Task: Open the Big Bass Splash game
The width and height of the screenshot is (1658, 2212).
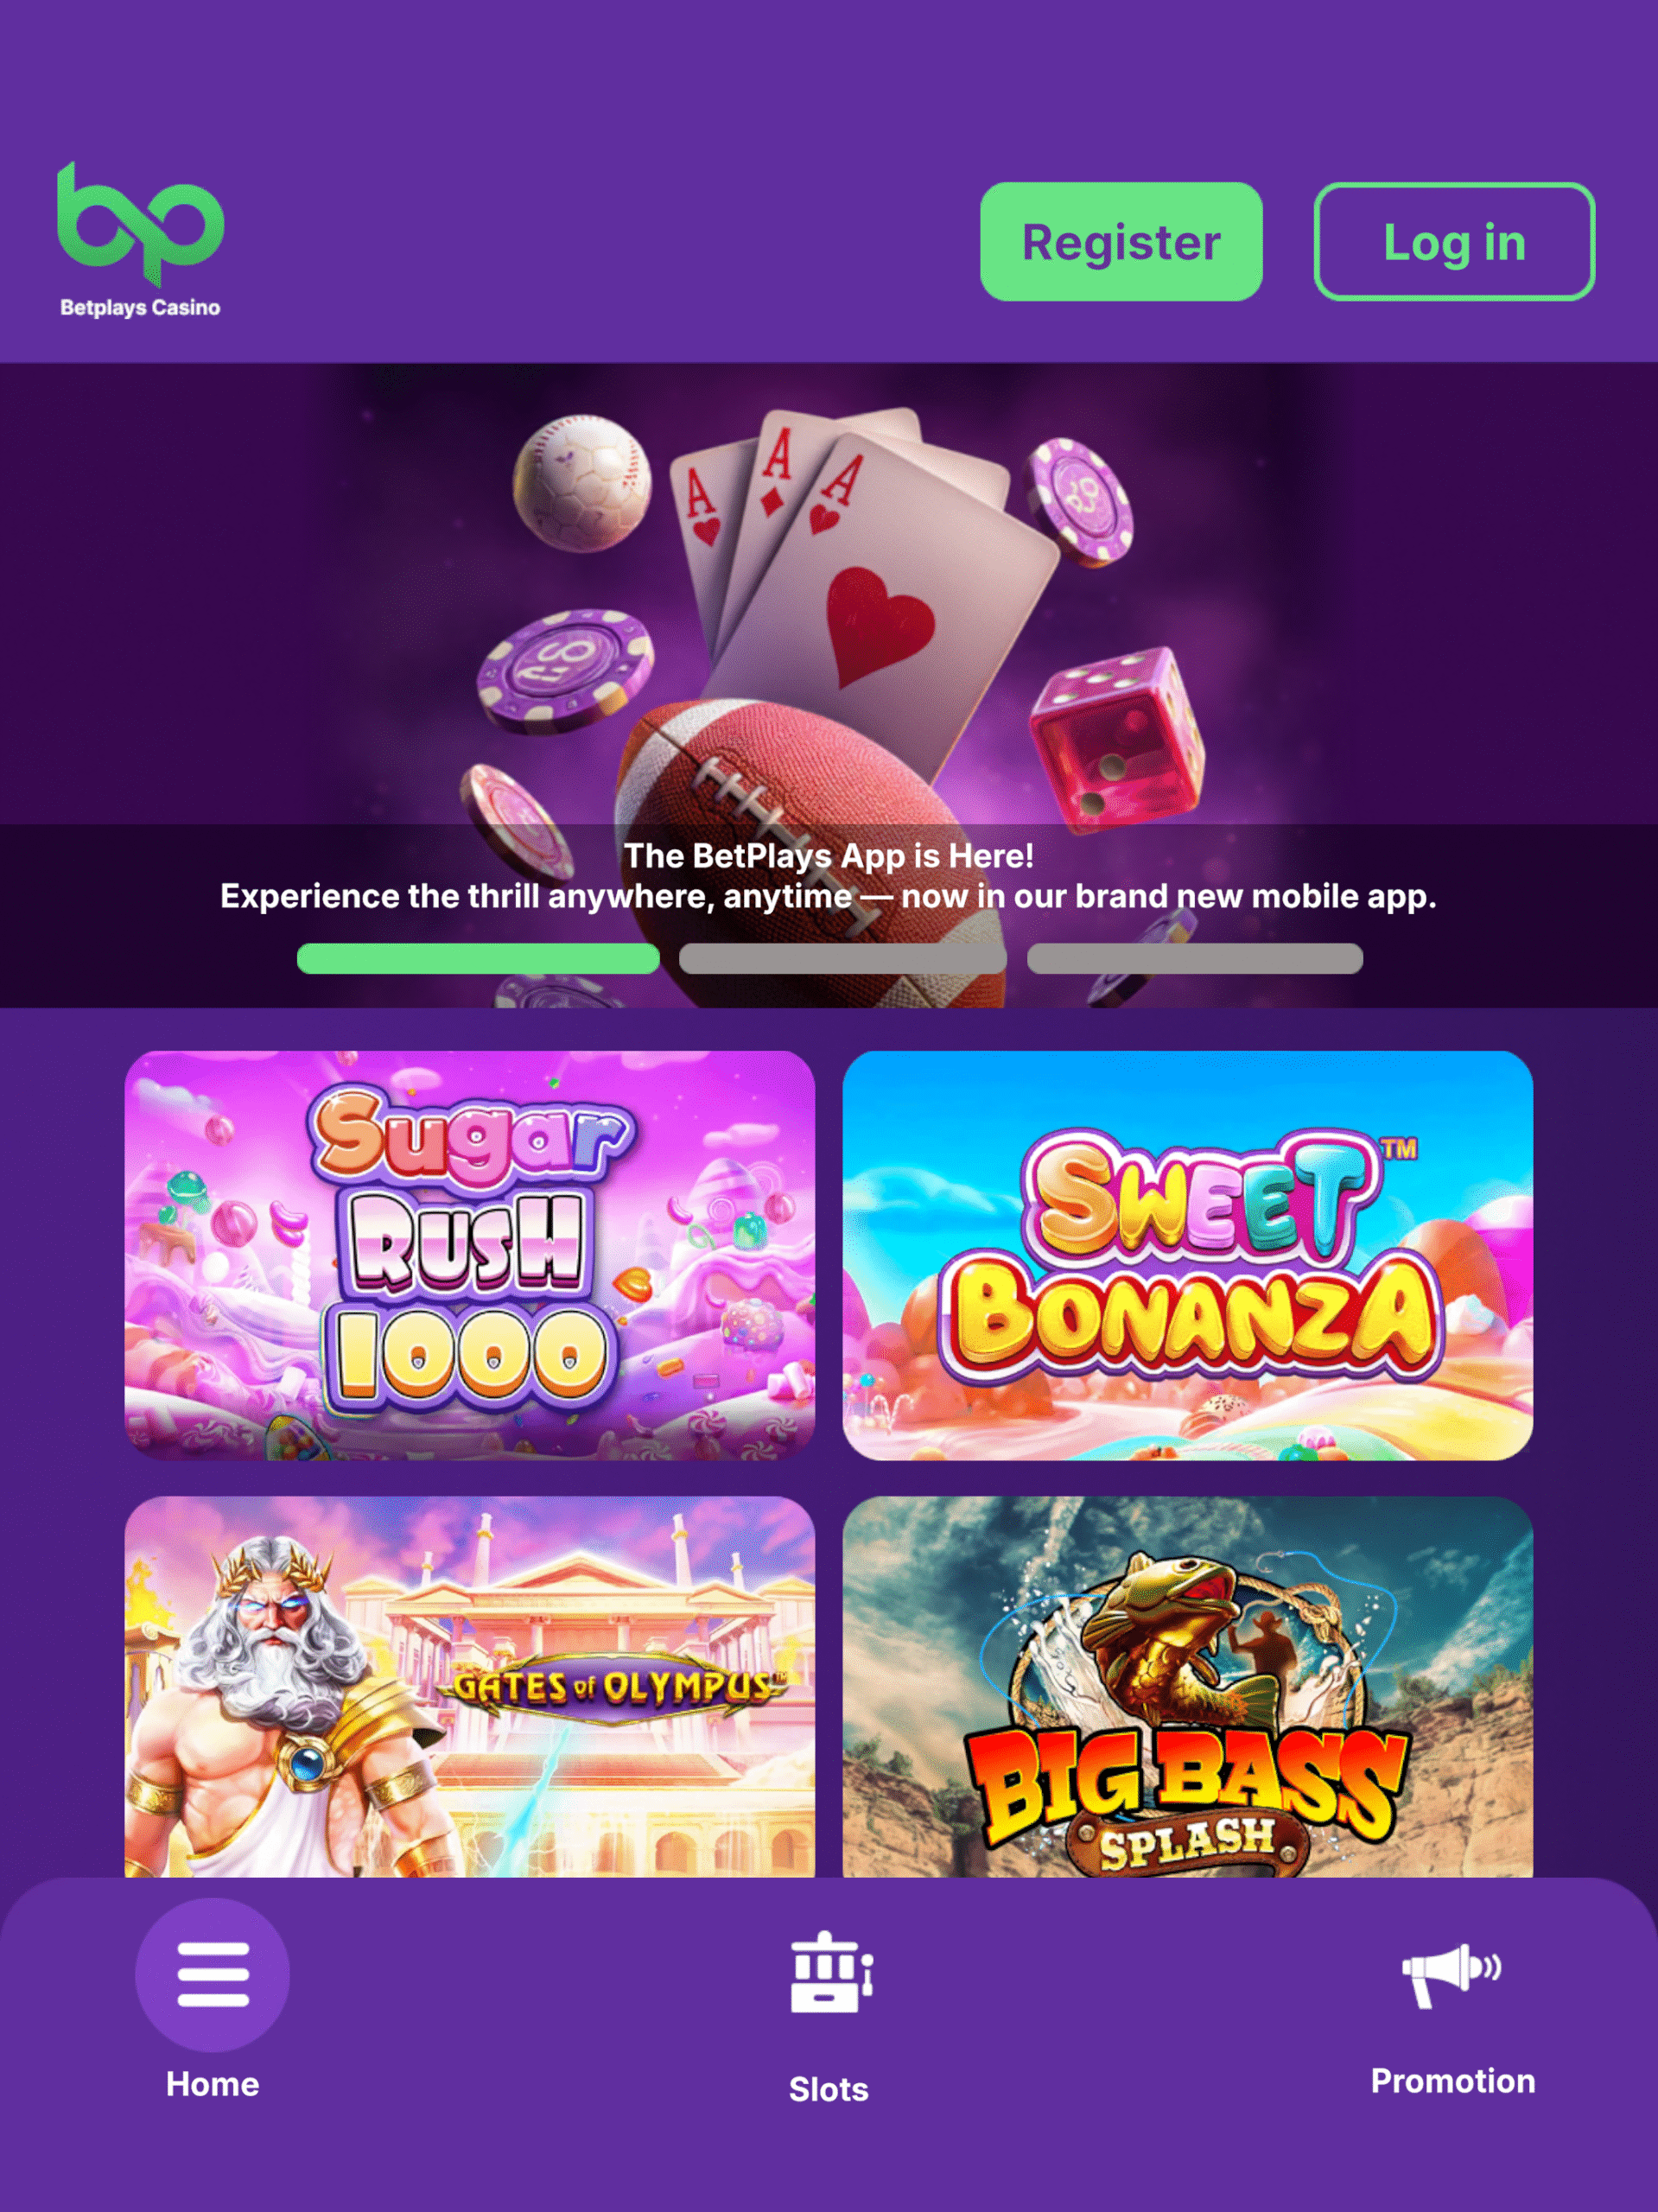Action: [1187, 1686]
